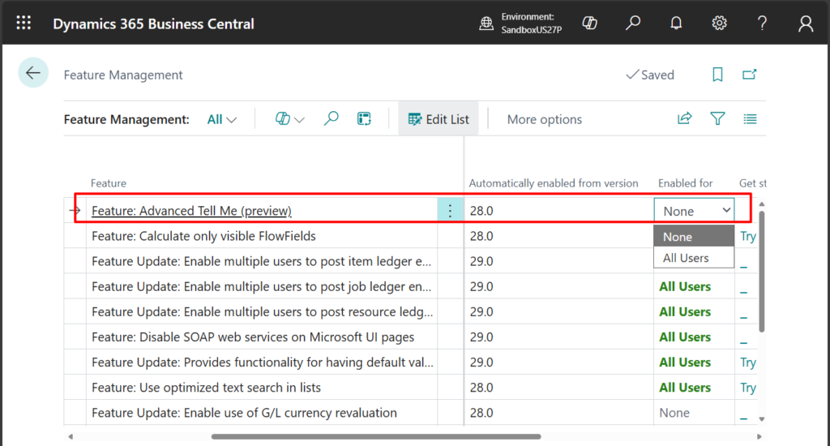The width and height of the screenshot is (830, 446).
Task: Go back with the arrow button
Action: coord(33,74)
